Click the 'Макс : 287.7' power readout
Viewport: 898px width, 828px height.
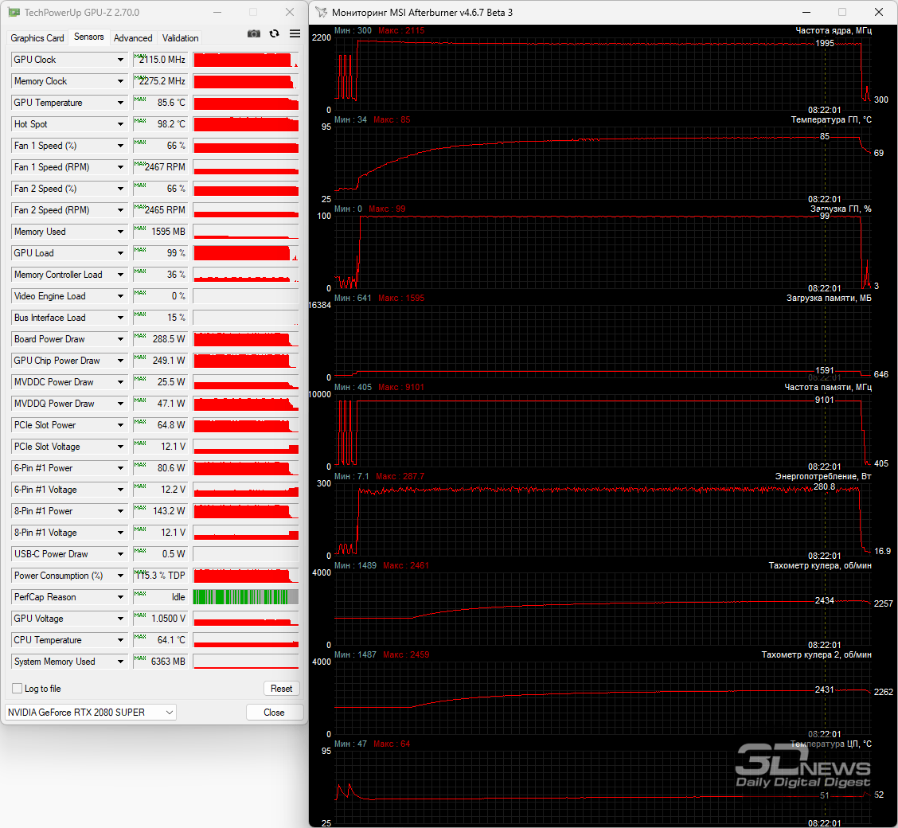pos(400,476)
